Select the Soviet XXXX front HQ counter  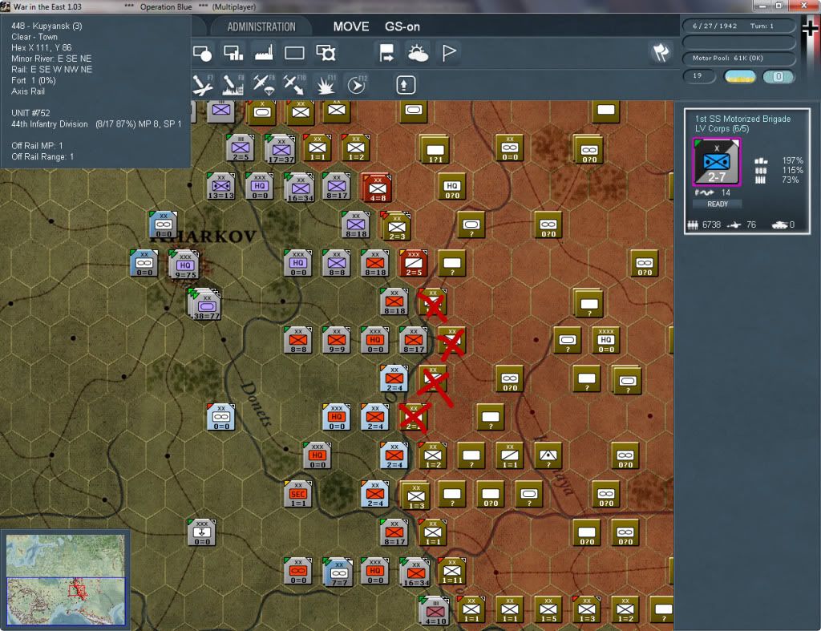[606, 340]
